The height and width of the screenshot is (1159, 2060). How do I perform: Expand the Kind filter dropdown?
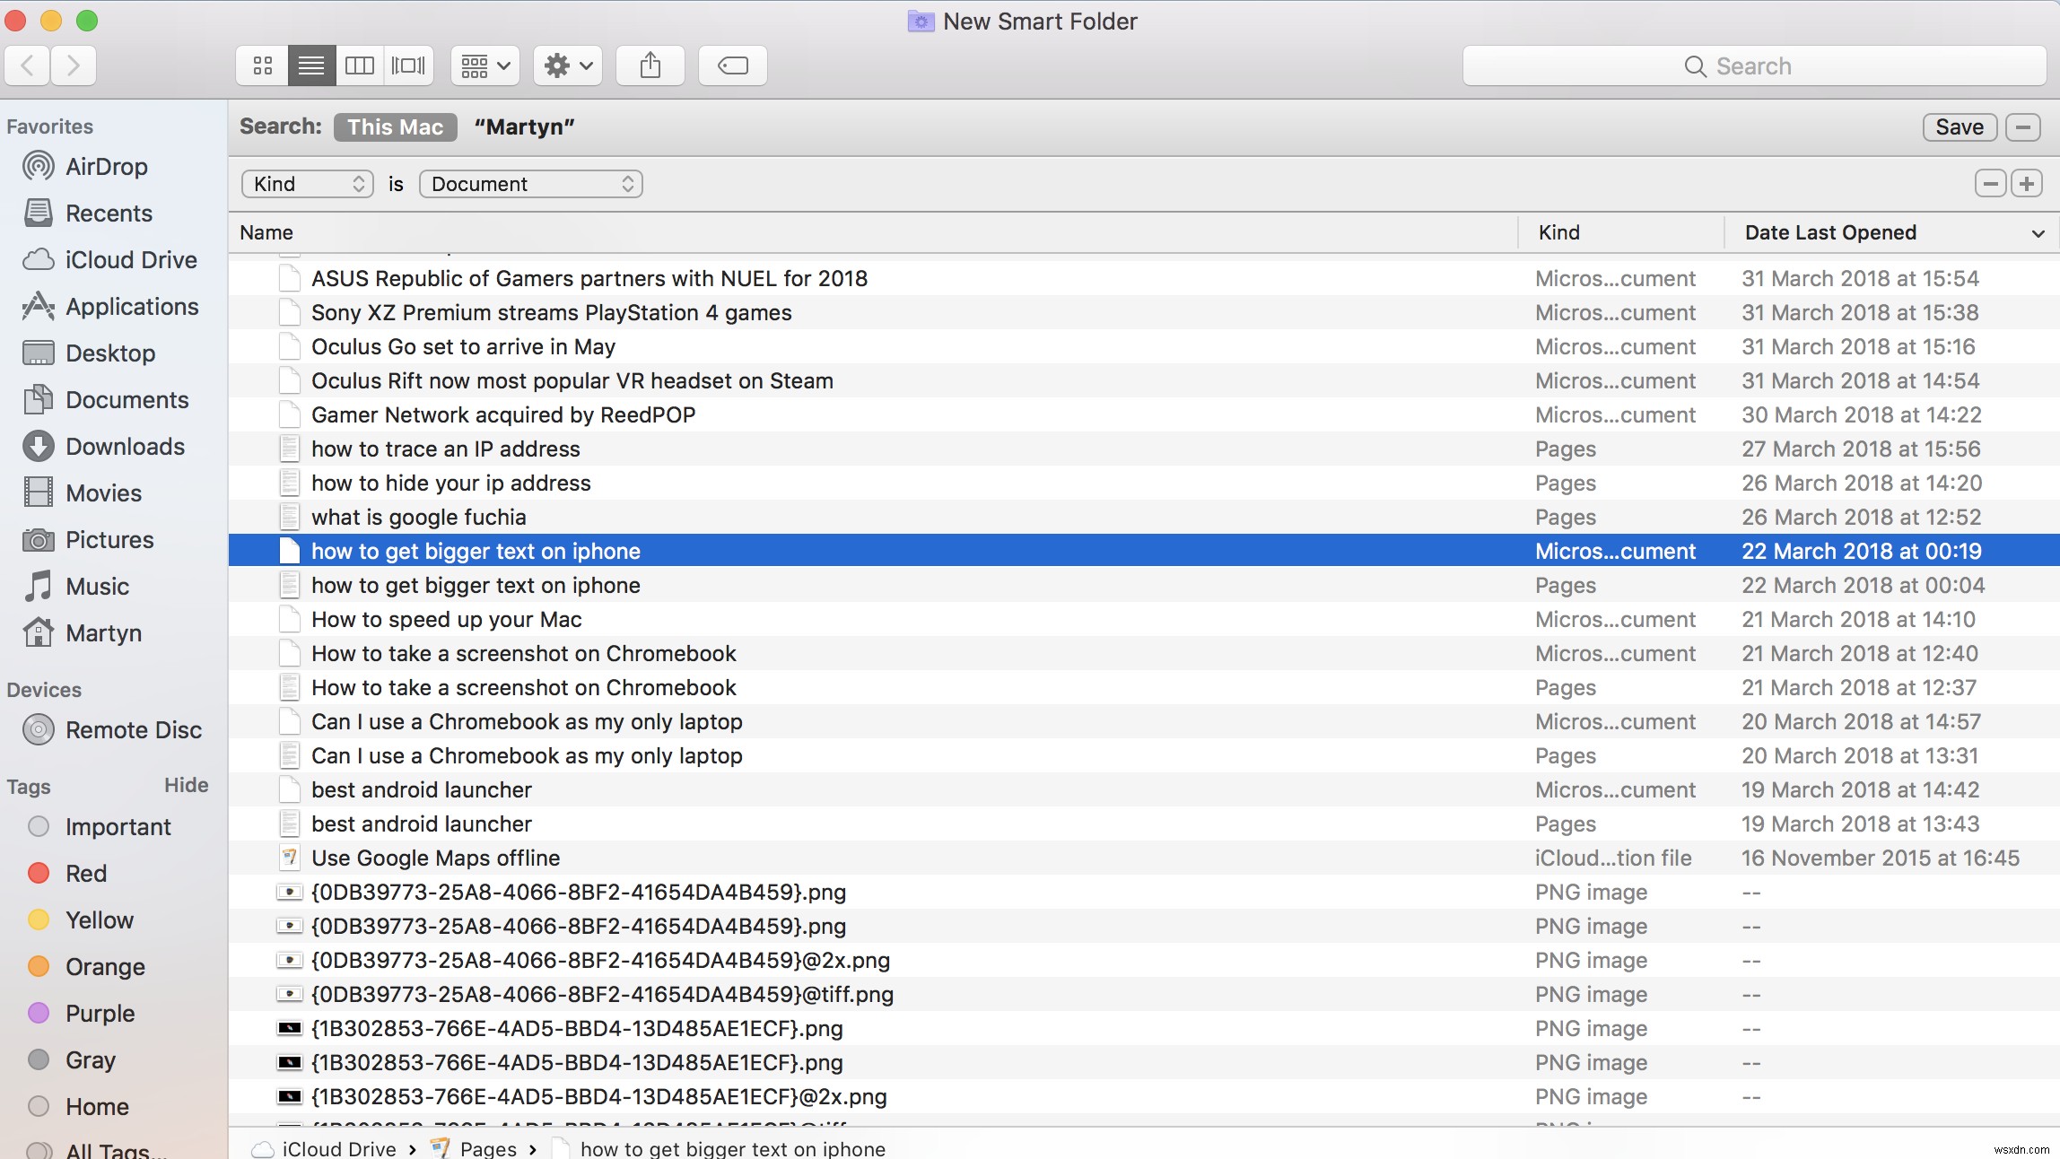[306, 183]
